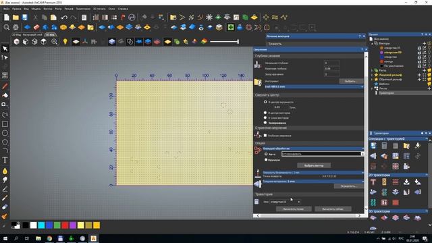Expand the material thickness 'Толщина материала' section
Viewport: 432px width, 243px height.
point(362,182)
